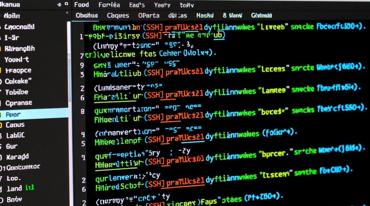Open the Ead's menu
370x206 pixels.
[137, 5]
